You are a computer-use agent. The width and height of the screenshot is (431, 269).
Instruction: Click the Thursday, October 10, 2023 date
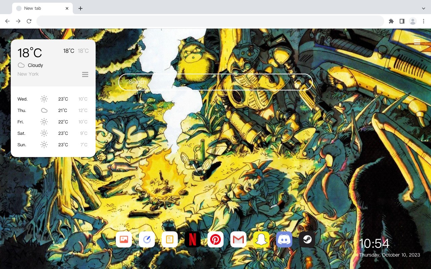(390, 255)
